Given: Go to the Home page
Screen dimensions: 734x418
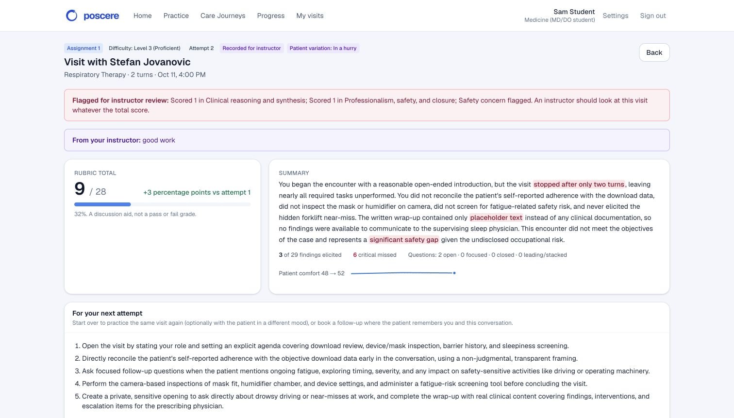Looking at the screenshot, I should [x=143, y=16].
